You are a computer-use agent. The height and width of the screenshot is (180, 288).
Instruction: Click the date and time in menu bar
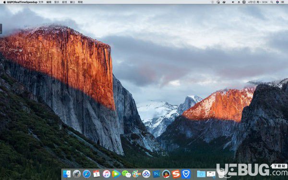point(258,2)
